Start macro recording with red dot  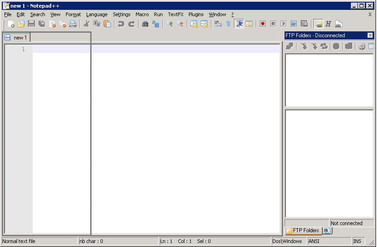pos(263,24)
